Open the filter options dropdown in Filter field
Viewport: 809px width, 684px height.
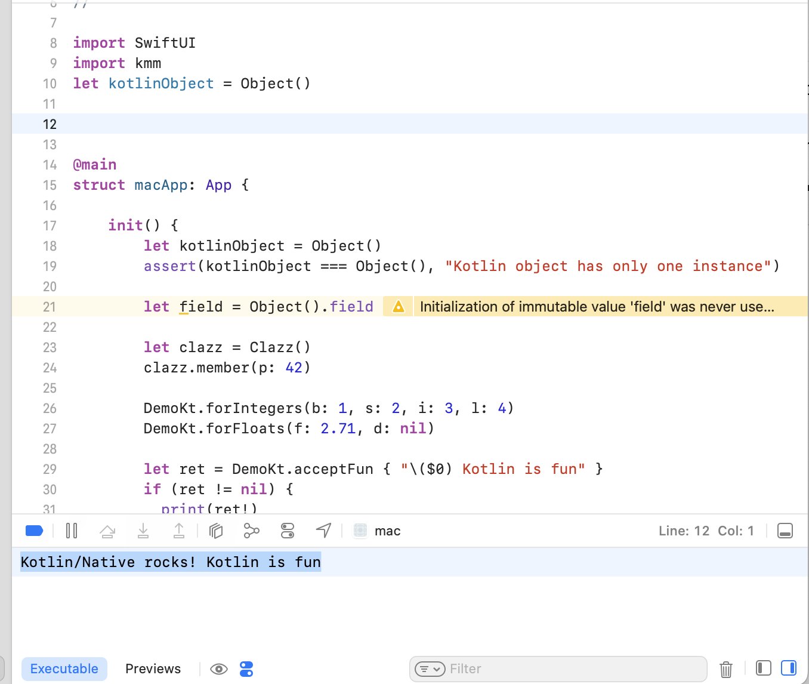[429, 669]
